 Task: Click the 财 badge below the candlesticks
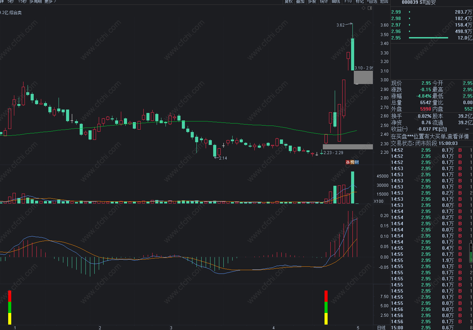[x=357, y=162]
